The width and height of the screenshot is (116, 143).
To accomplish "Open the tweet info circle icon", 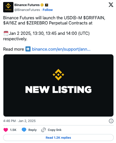I will coord(111,121).
